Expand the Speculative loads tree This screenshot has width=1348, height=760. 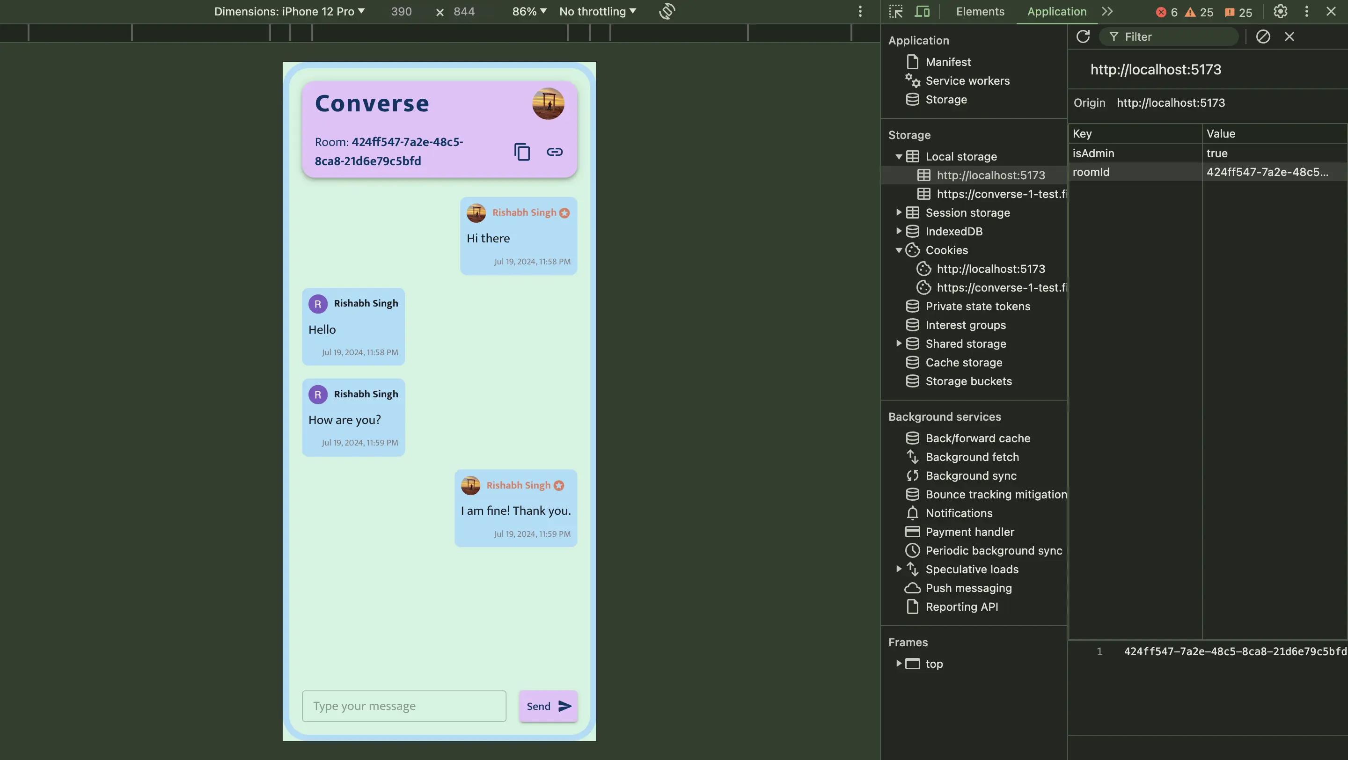[x=898, y=569]
